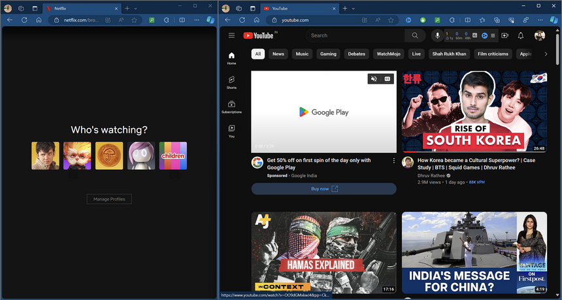Image resolution: width=562 pixels, height=300 pixels.
Task: Refresh the Netflix page
Action: 24,20
